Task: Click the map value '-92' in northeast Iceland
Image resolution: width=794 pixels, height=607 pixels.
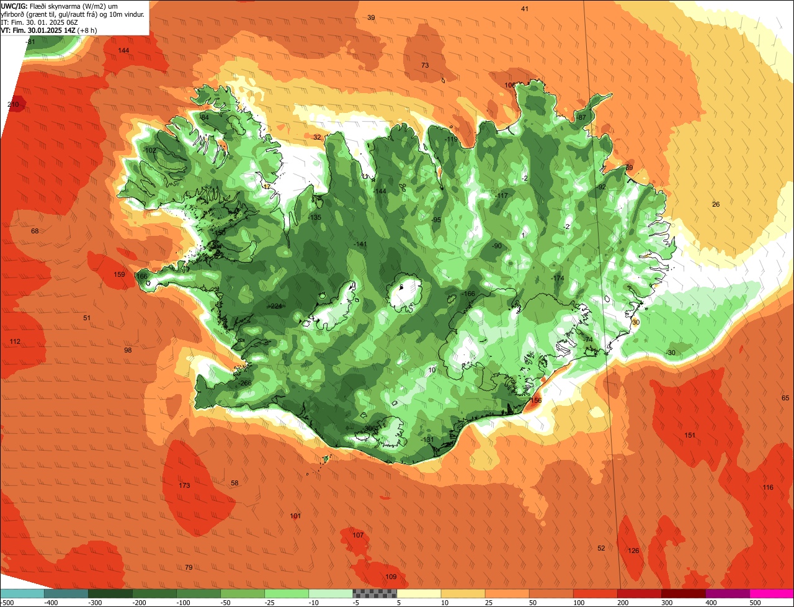Action: pos(600,187)
